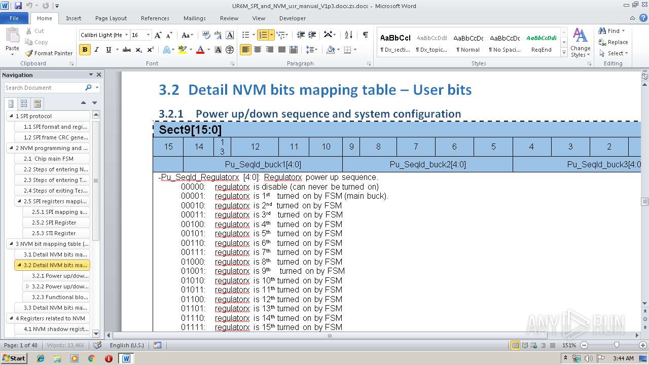Click Text Effects icon
The width and height of the screenshot is (649, 365).
pyautogui.click(x=166, y=50)
